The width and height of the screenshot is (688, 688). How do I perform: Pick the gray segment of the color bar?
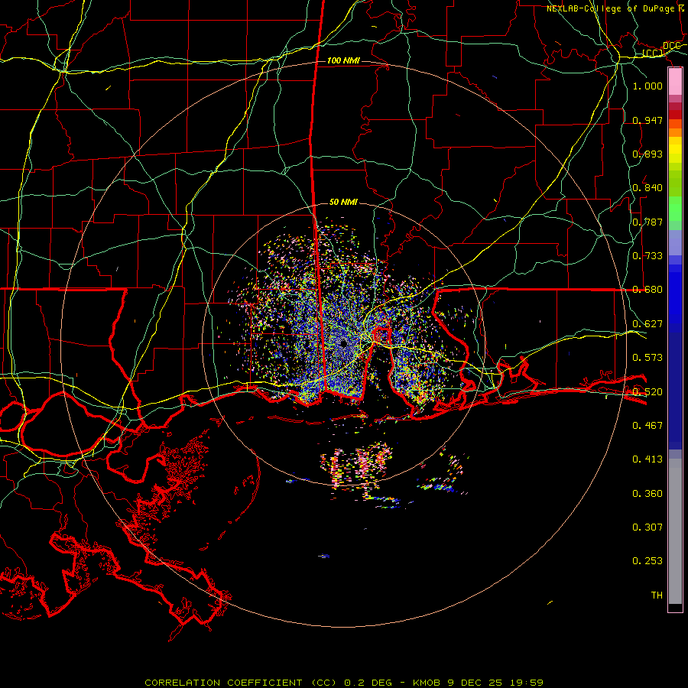pyautogui.click(x=675, y=531)
